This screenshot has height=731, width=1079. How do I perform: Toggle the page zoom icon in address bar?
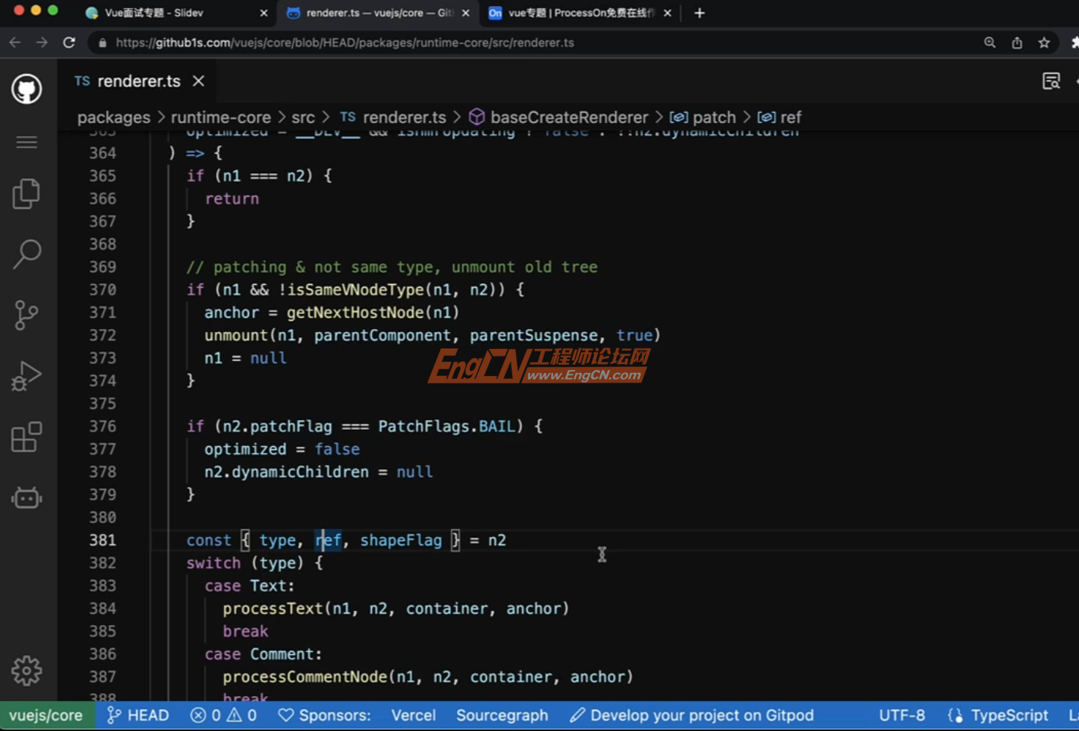989,43
